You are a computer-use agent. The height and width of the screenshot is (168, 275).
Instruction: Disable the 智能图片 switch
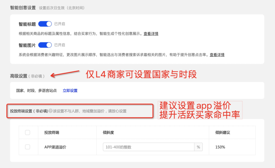(45, 45)
